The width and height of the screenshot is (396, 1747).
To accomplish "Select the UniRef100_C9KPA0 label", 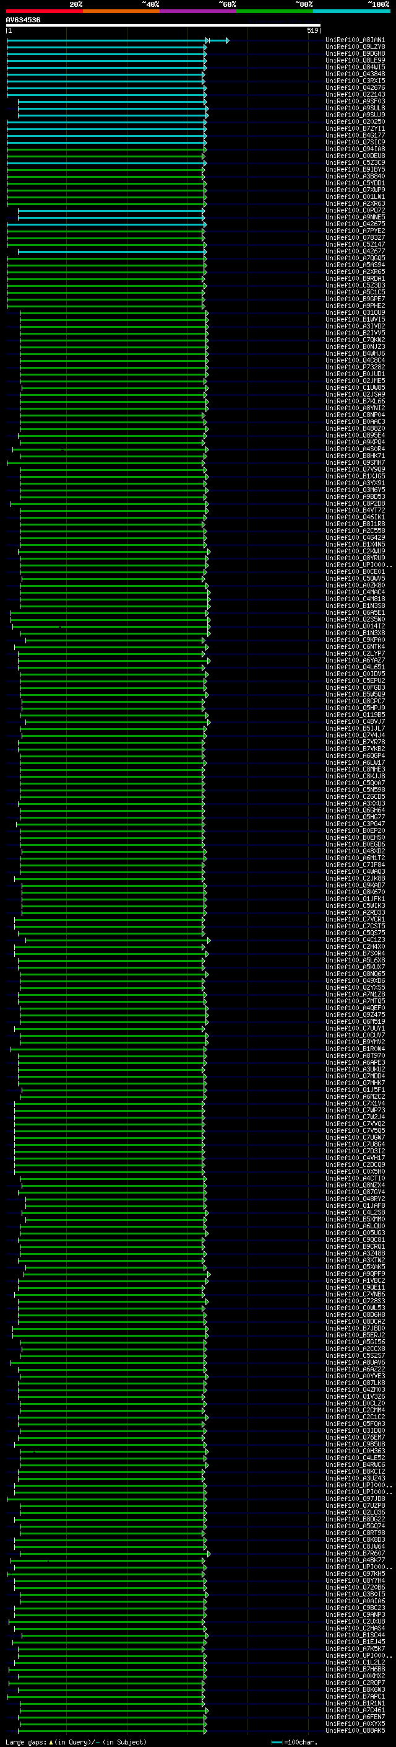I will click(355, 640).
